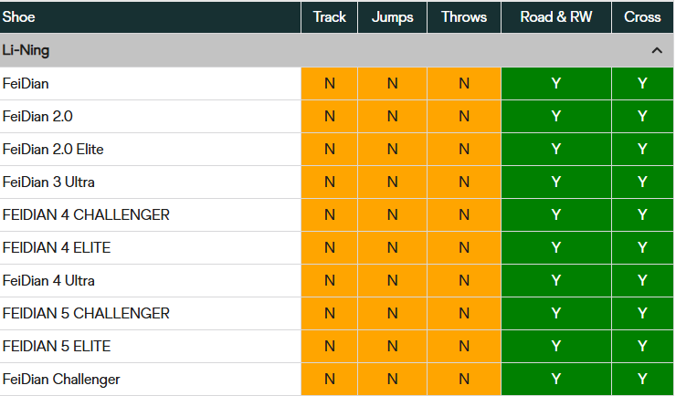Select the FeiDian shoe name
This screenshot has height=396, width=676.
coord(26,84)
